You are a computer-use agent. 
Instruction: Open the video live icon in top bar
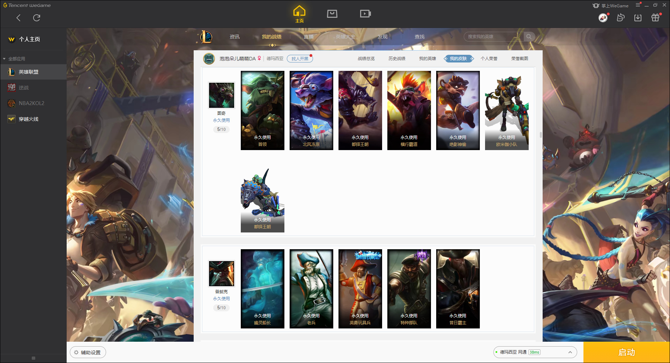[x=365, y=14]
